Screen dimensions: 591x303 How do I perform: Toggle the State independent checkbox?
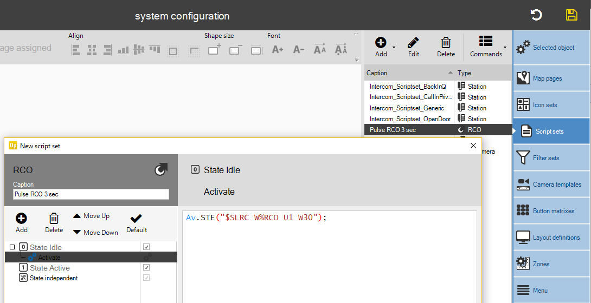[146, 278]
